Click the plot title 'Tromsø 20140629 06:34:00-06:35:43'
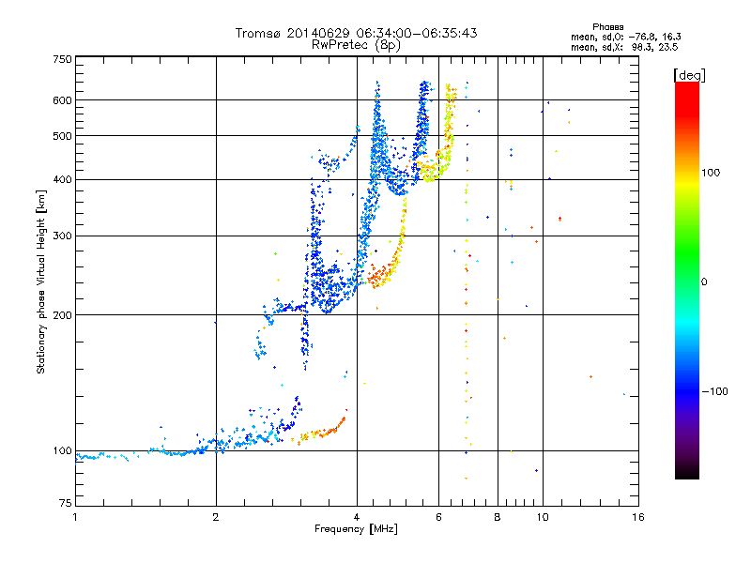Viewport: 751px width, 563px height. pos(357,33)
